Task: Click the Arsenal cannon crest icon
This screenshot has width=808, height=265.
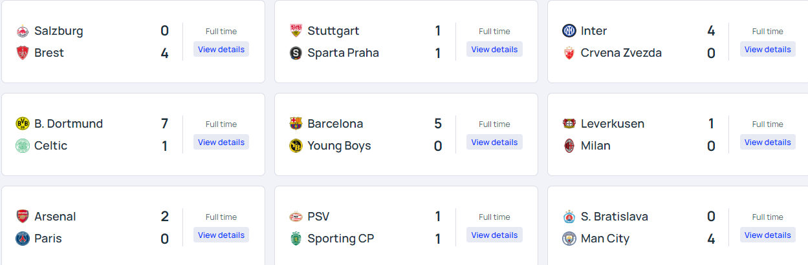Action: (x=23, y=217)
